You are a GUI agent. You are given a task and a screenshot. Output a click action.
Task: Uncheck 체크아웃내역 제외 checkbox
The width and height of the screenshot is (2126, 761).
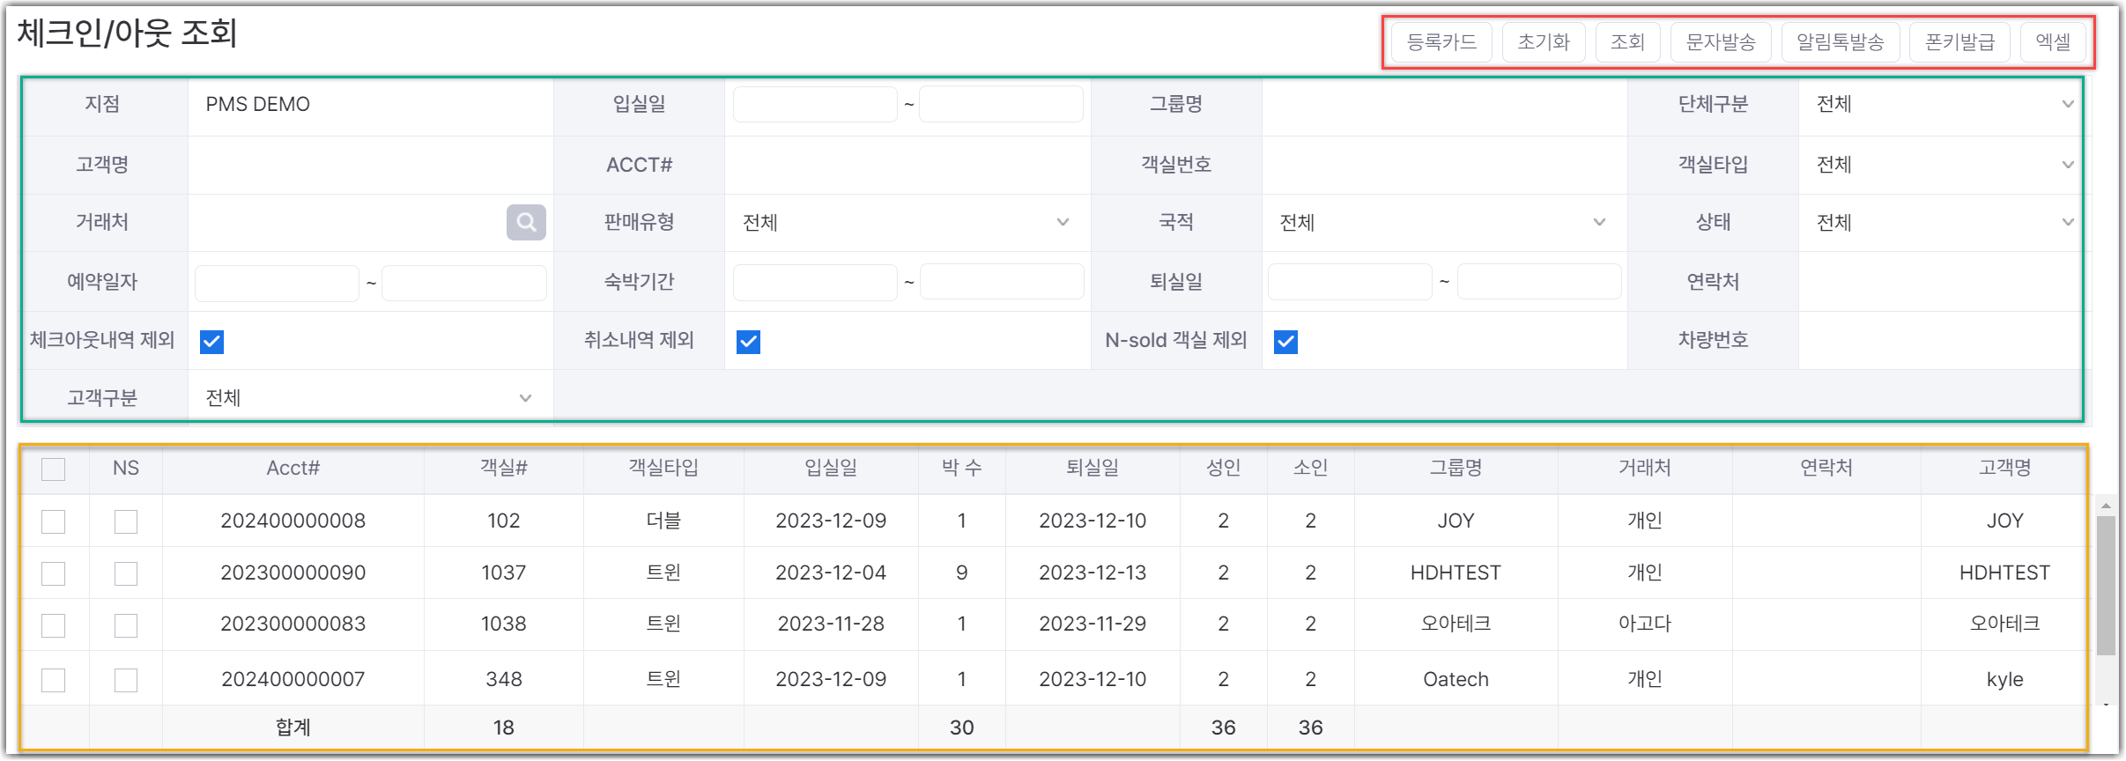pos(211,342)
